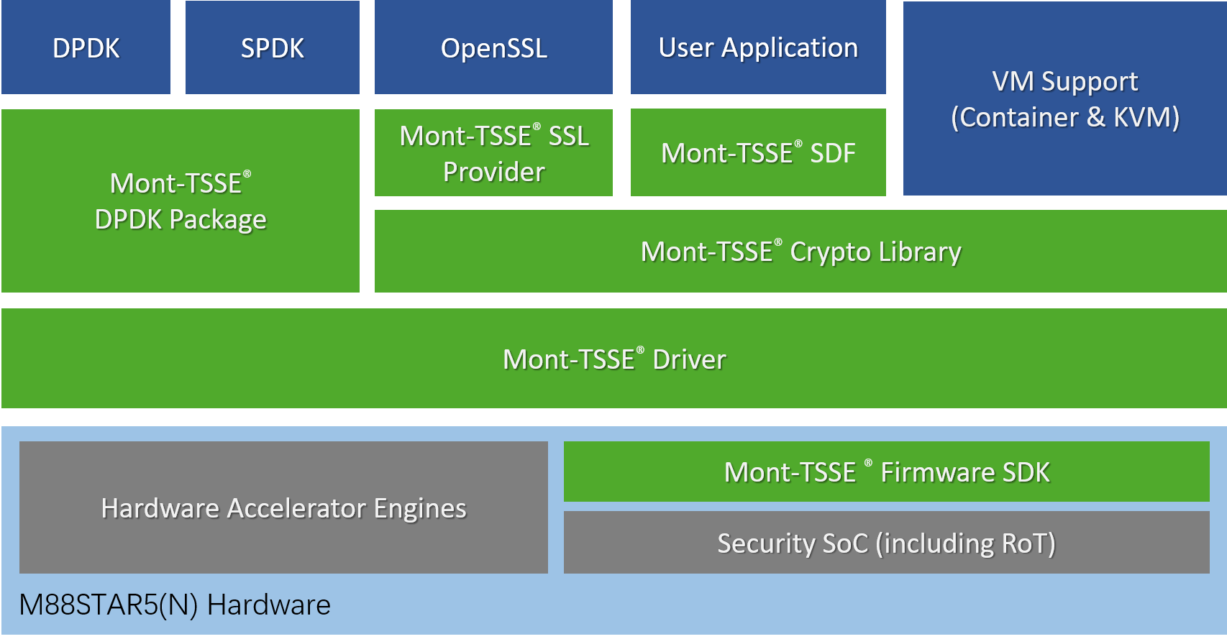Screen dimensions: 1227x639
Task: Click the OpenSSL block
Action: 493,47
